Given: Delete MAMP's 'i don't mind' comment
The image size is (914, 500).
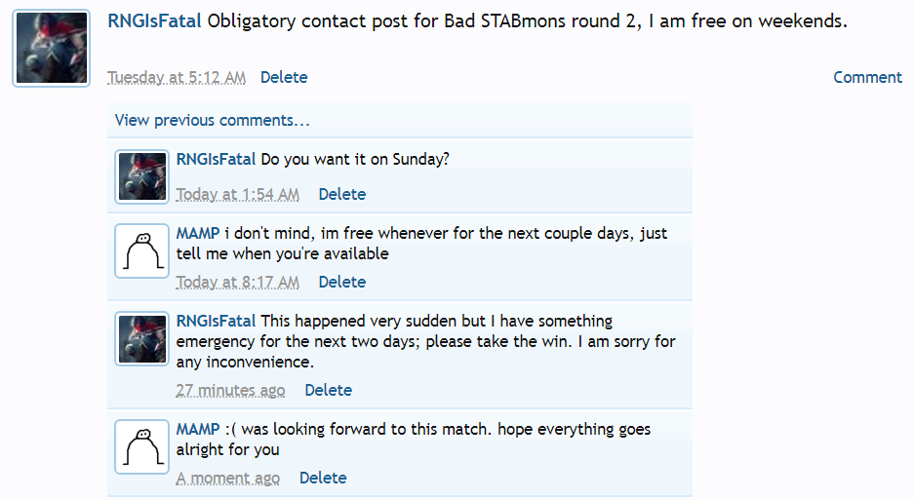Looking at the screenshot, I should click(x=342, y=282).
